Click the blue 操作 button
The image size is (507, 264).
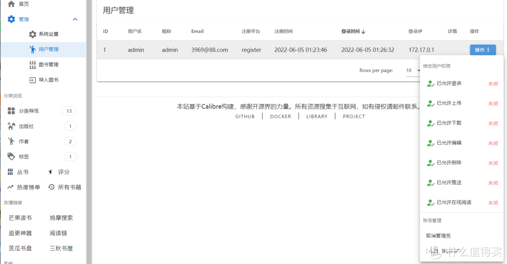483,50
